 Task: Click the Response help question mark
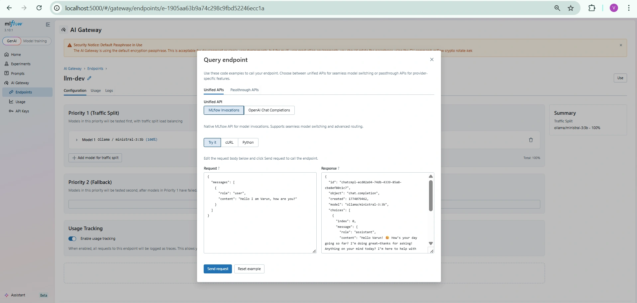(x=338, y=168)
